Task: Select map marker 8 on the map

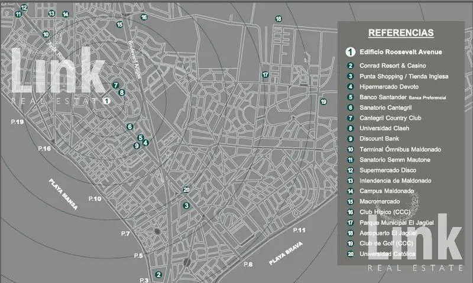Action: 122,93
